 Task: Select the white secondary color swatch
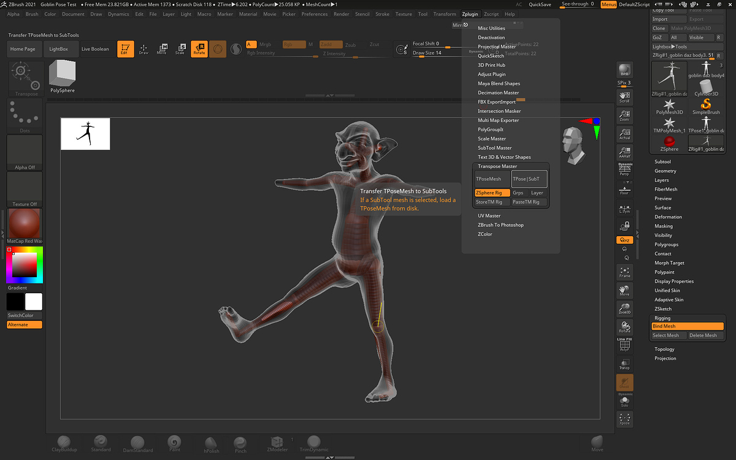point(34,302)
